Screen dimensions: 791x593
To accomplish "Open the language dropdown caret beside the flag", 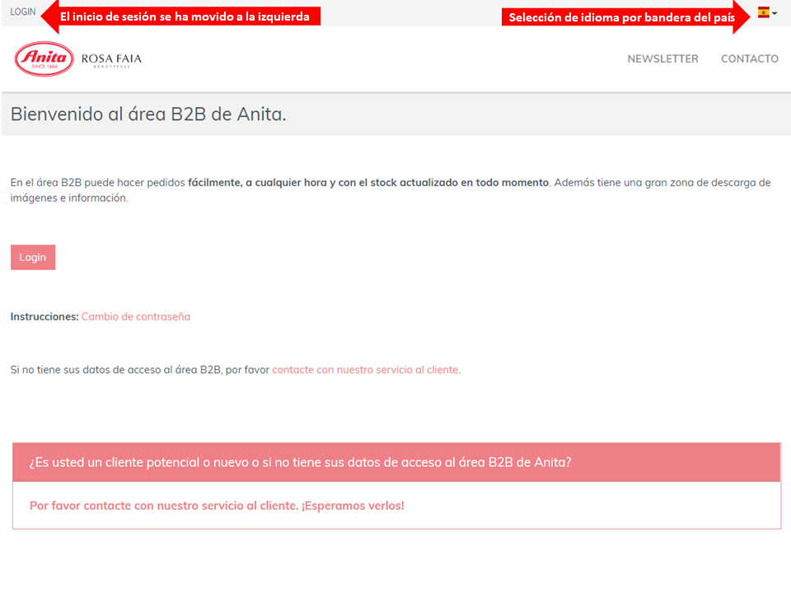I will click(x=775, y=13).
